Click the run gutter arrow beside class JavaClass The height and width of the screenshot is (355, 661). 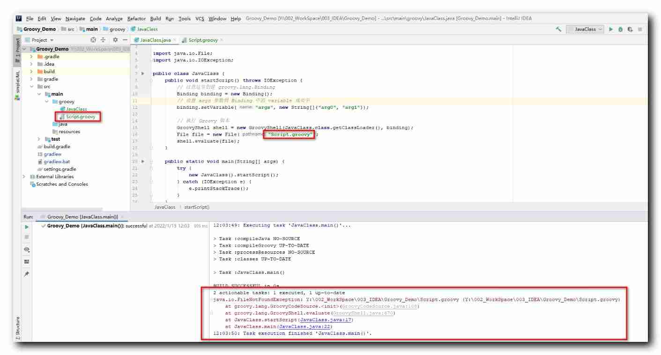[143, 74]
